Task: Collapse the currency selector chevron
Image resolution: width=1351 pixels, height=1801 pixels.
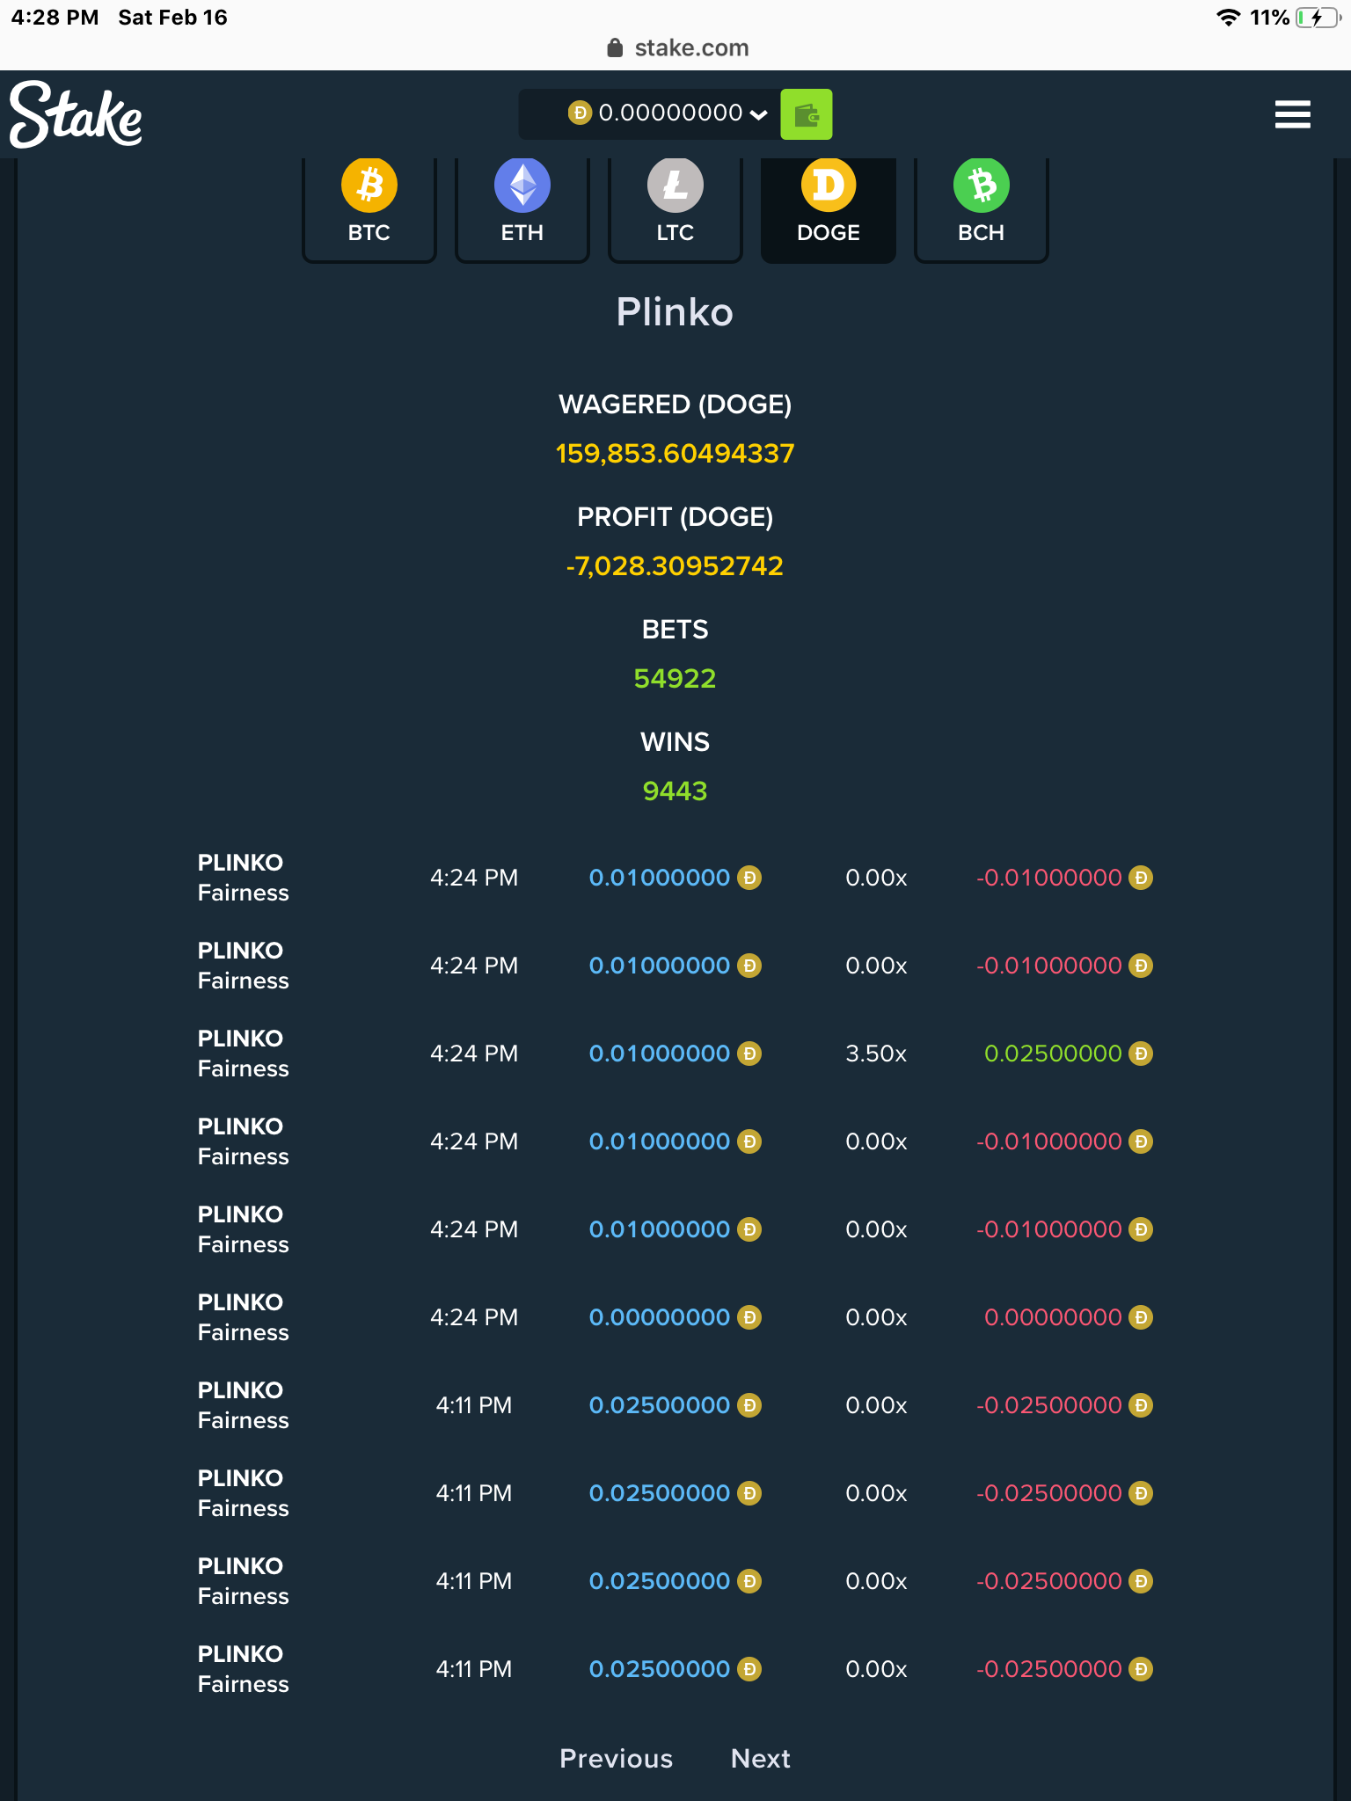Action: click(x=756, y=113)
